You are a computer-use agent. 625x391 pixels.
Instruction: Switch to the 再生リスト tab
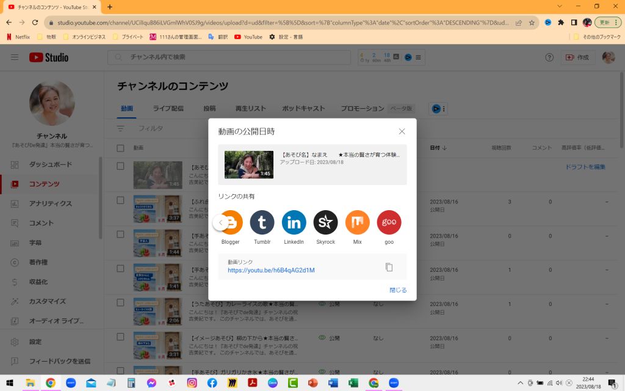point(250,109)
